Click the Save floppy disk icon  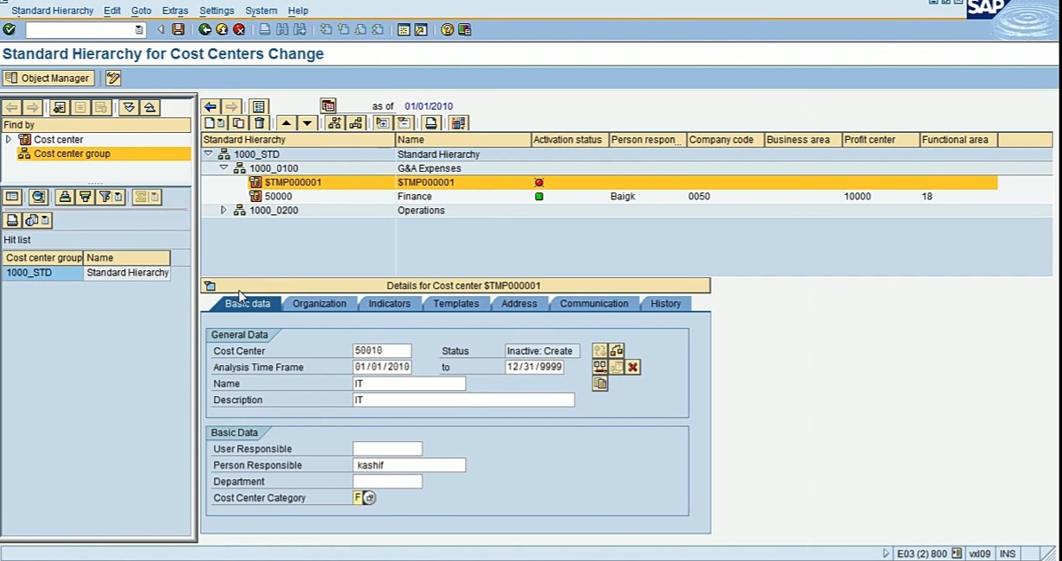[x=178, y=29]
